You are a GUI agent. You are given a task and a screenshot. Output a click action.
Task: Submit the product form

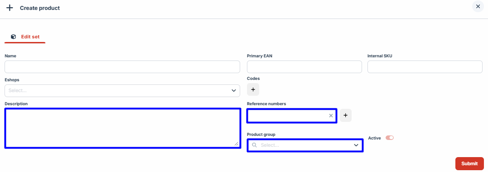[x=469, y=163]
